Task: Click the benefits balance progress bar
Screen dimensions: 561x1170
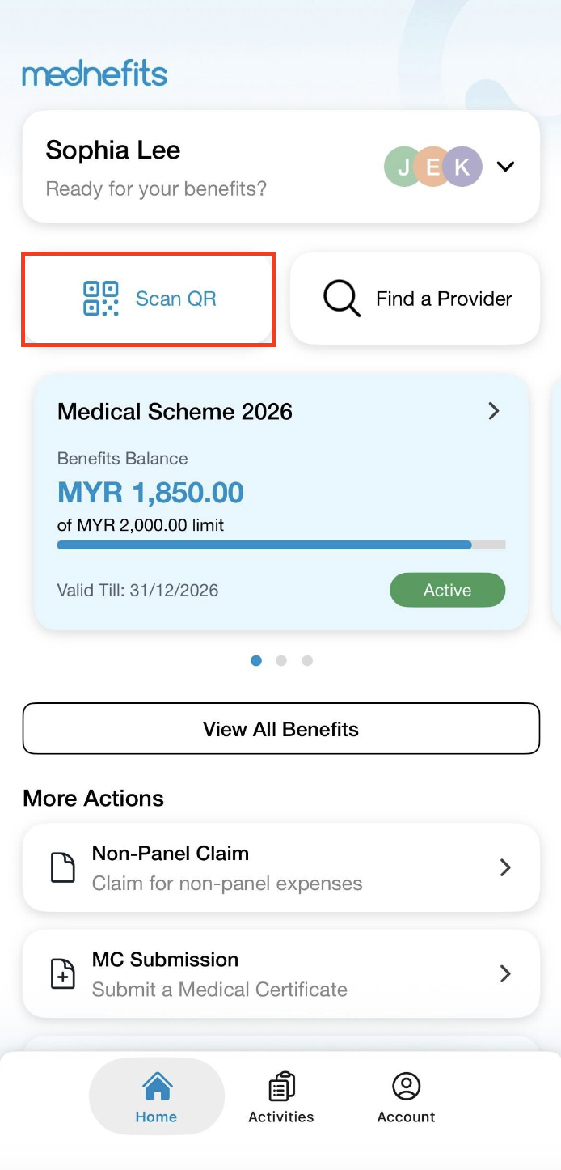Action: pos(281,545)
